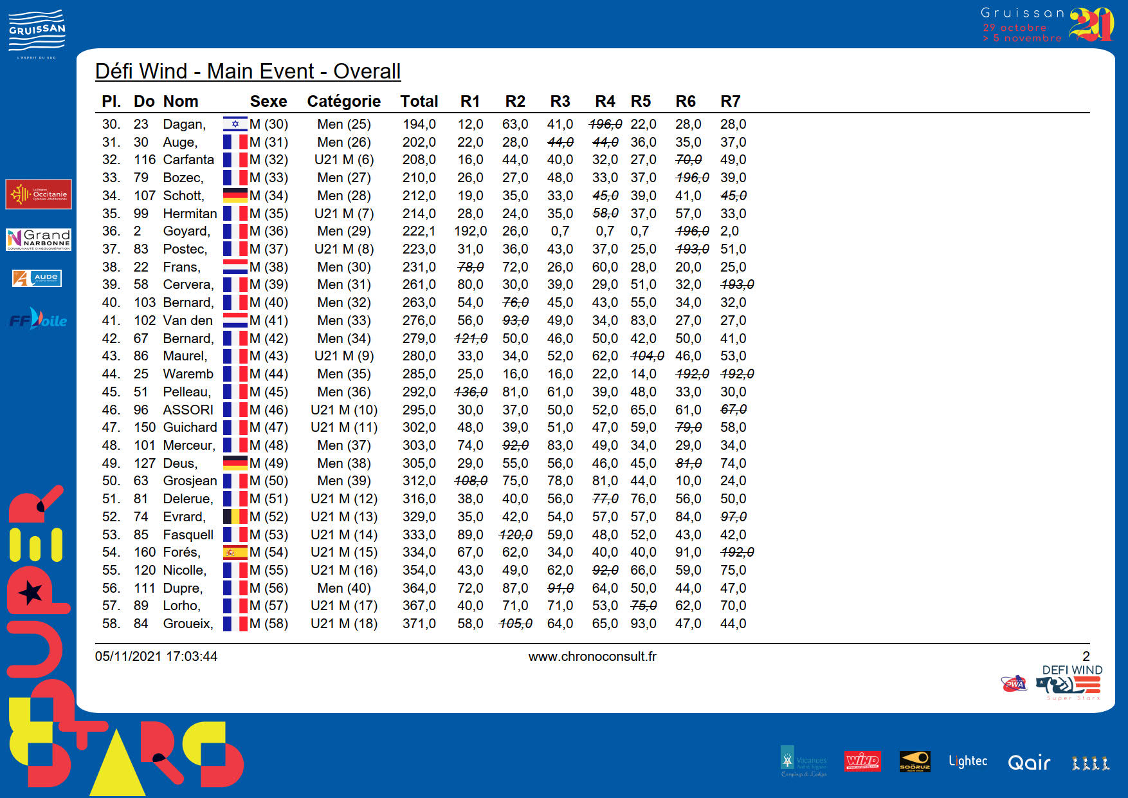This screenshot has height=798, width=1128.
Task: Click the Défi Wind Main Event Overall title
Action: [x=248, y=71]
